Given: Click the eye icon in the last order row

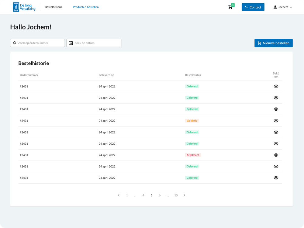Looking at the screenshot, I should tap(276, 178).
